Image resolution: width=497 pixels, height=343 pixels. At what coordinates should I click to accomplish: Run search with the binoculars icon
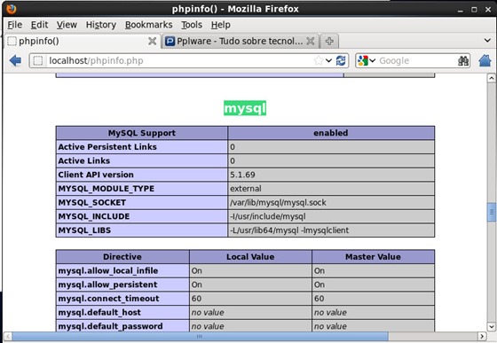coord(463,60)
